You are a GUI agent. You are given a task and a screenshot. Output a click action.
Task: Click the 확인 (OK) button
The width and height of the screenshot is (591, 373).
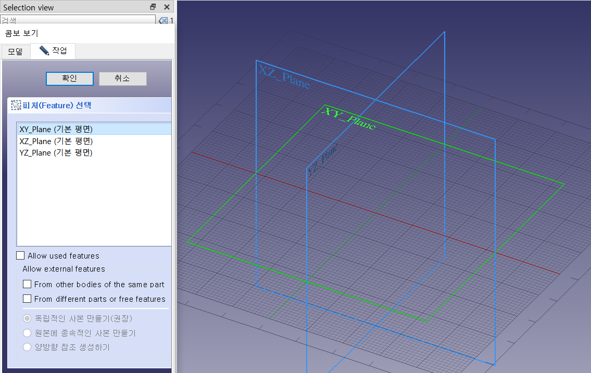(70, 79)
